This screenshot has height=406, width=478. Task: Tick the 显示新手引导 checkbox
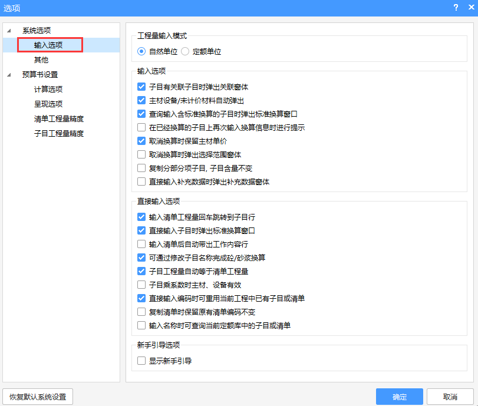coord(141,361)
